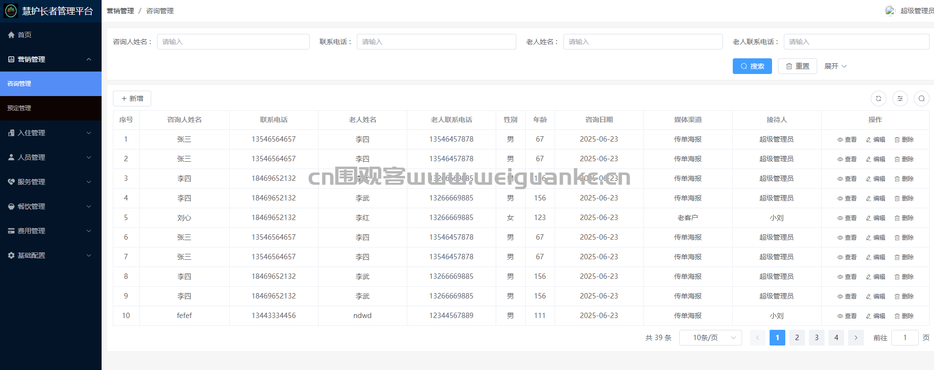Go to page 4
The width and height of the screenshot is (934, 370).
[x=836, y=338]
